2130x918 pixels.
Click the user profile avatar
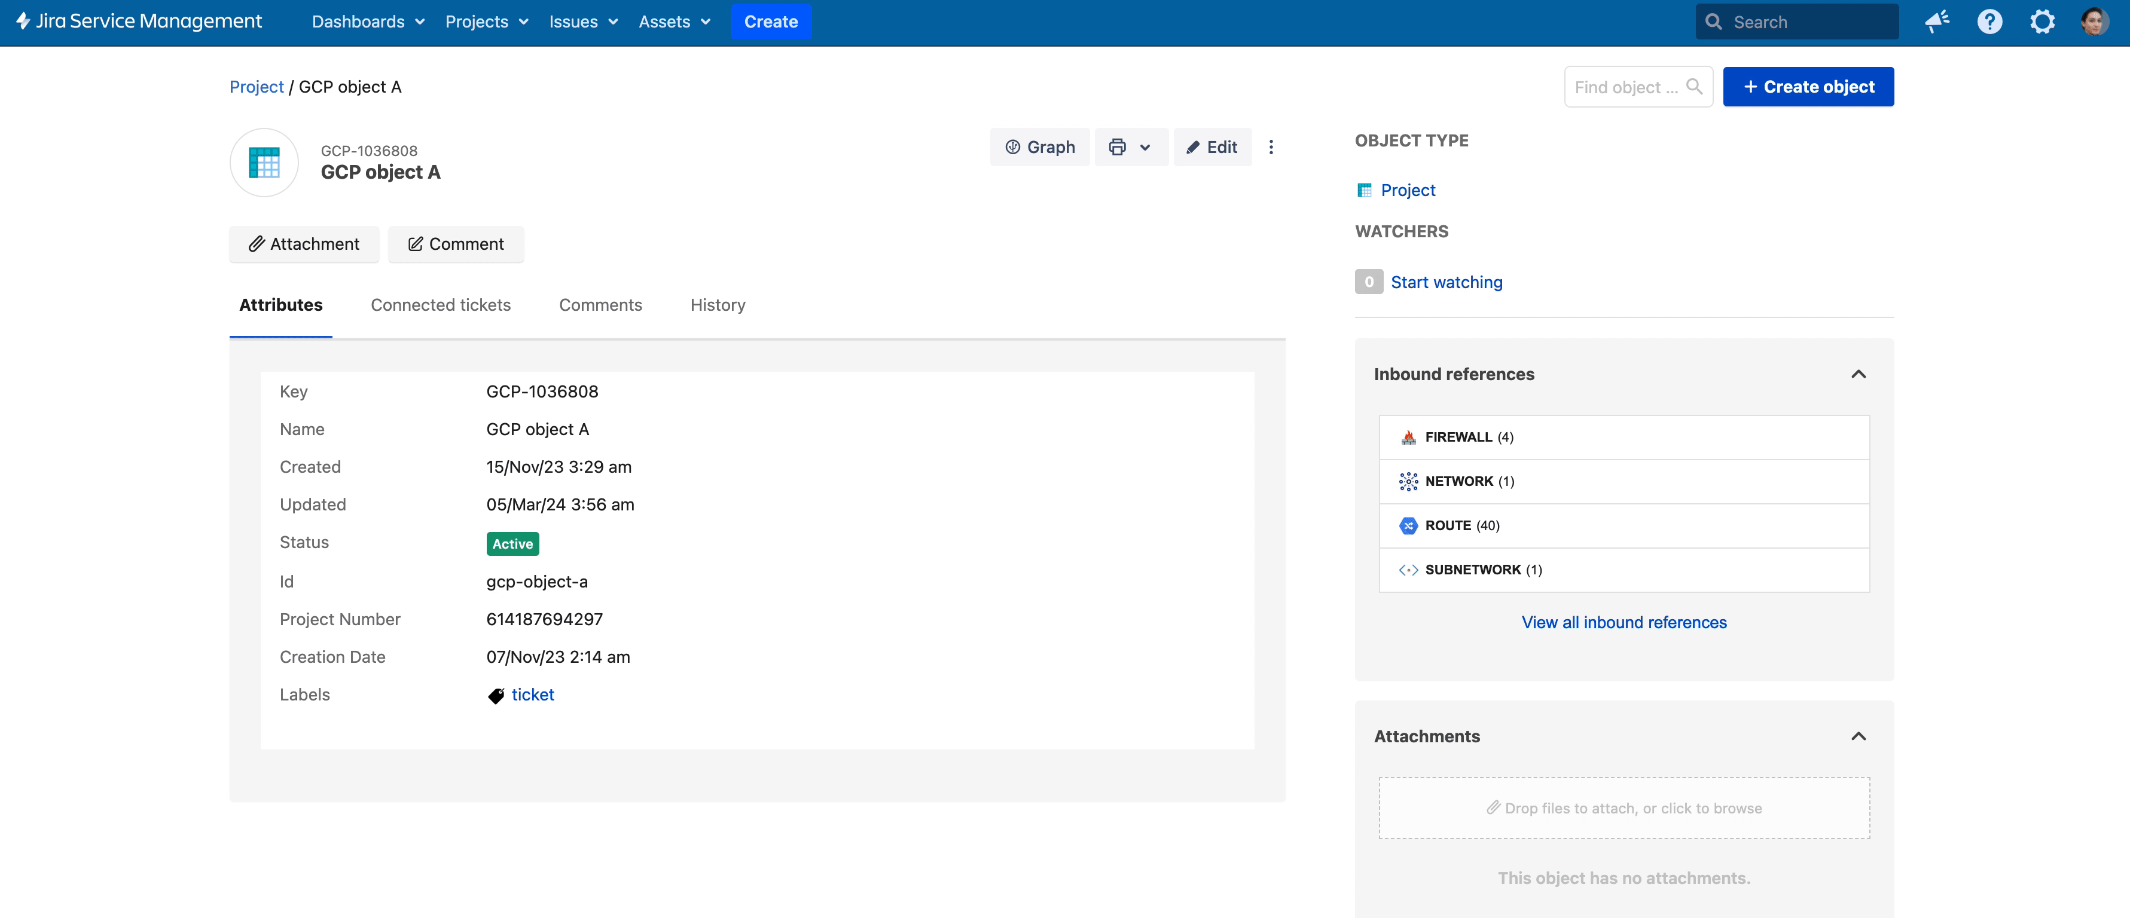pos(2094,22)
